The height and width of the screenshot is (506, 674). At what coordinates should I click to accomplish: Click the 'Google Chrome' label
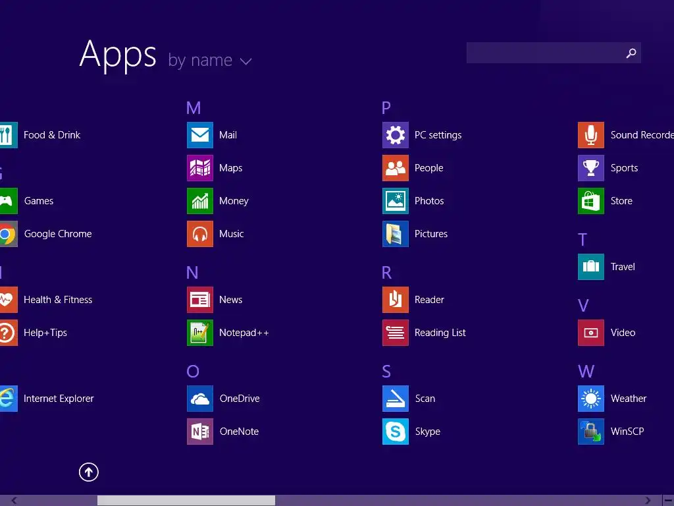coord(58,234)
